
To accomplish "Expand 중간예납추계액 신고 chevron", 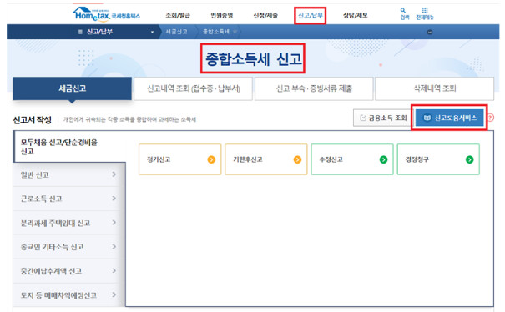I will point(114,271).
